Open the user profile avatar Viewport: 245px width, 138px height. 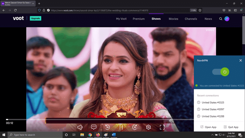[227, 19]
